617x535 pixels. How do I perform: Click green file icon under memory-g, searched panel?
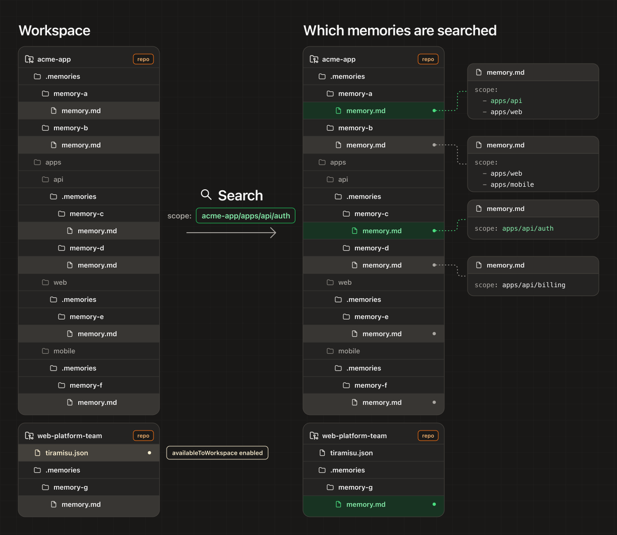[338, 504]
